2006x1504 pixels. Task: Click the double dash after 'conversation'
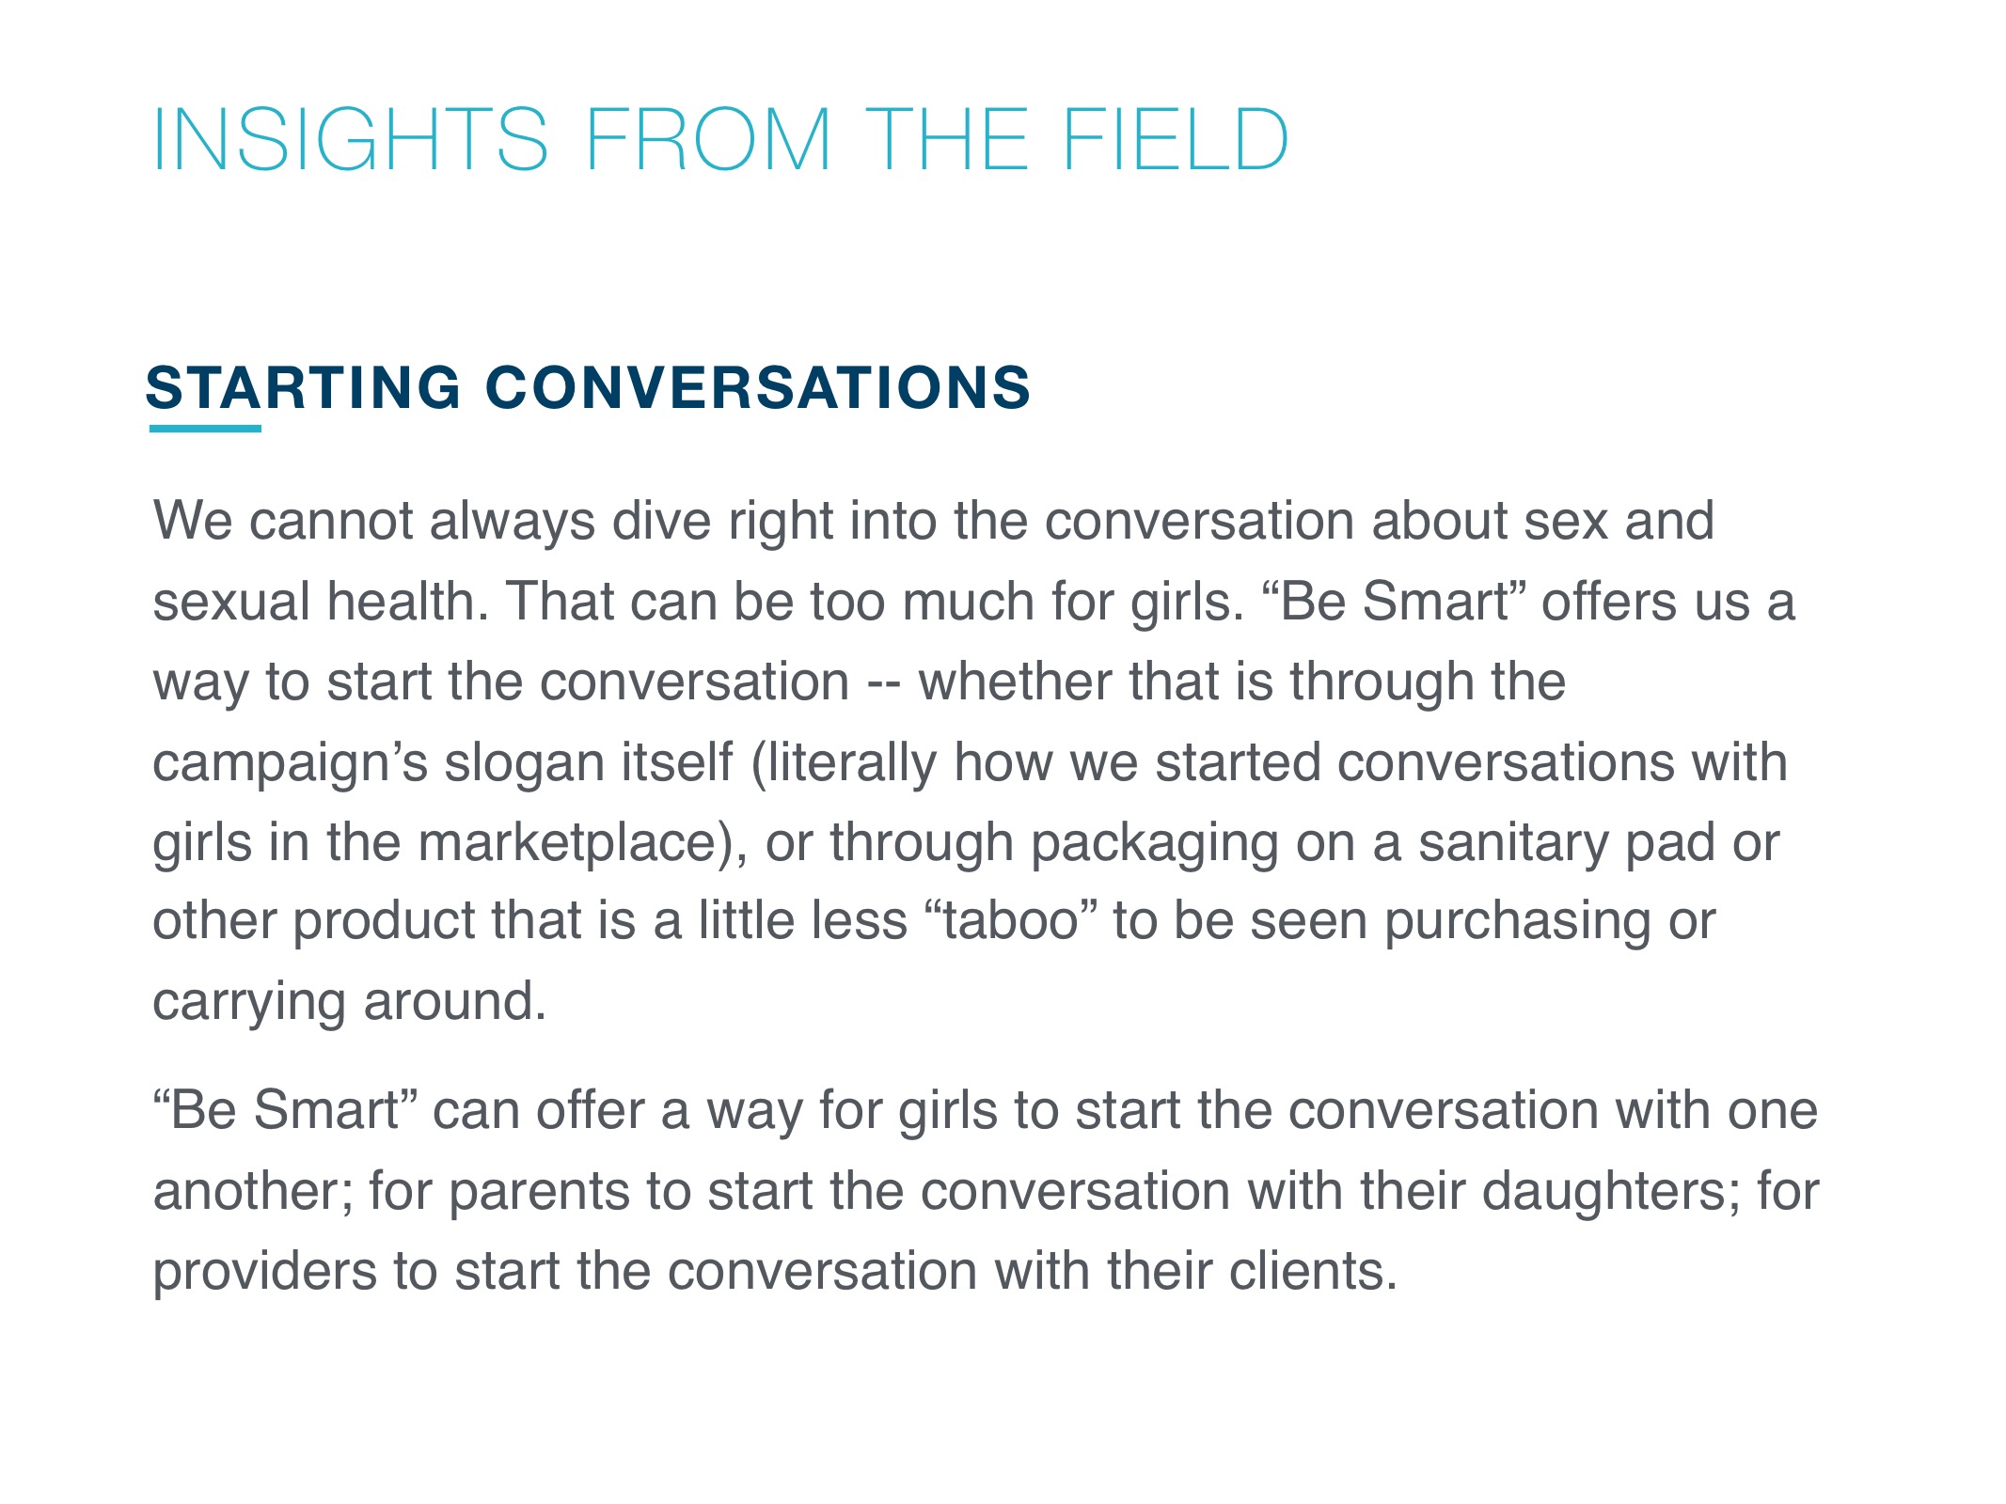click(884, 684)
